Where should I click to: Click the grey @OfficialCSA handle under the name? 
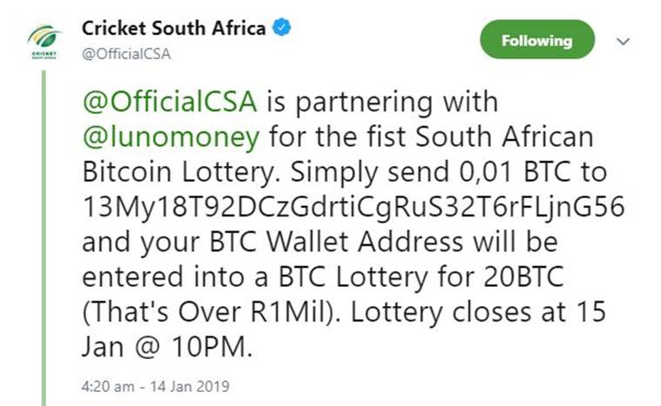pos(126,54)
